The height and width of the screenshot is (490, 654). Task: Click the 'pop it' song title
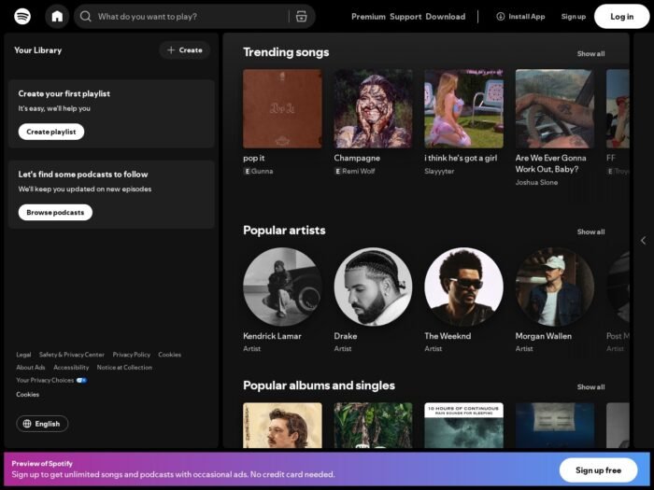253,158
